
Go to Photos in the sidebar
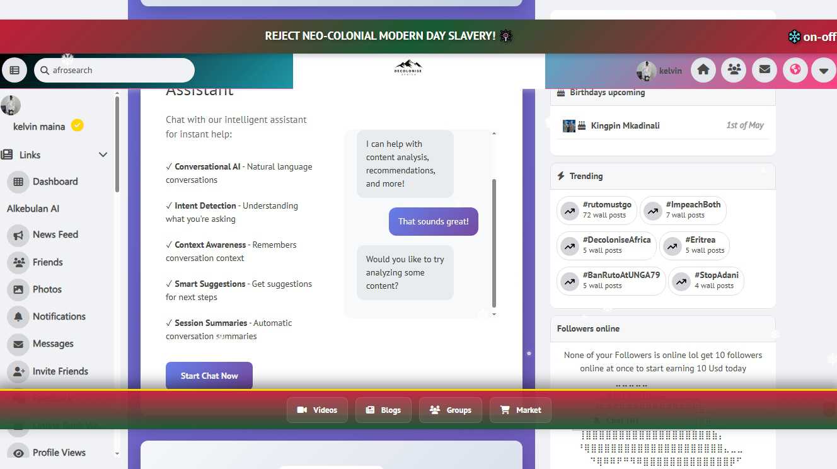(x=47, y=289)
